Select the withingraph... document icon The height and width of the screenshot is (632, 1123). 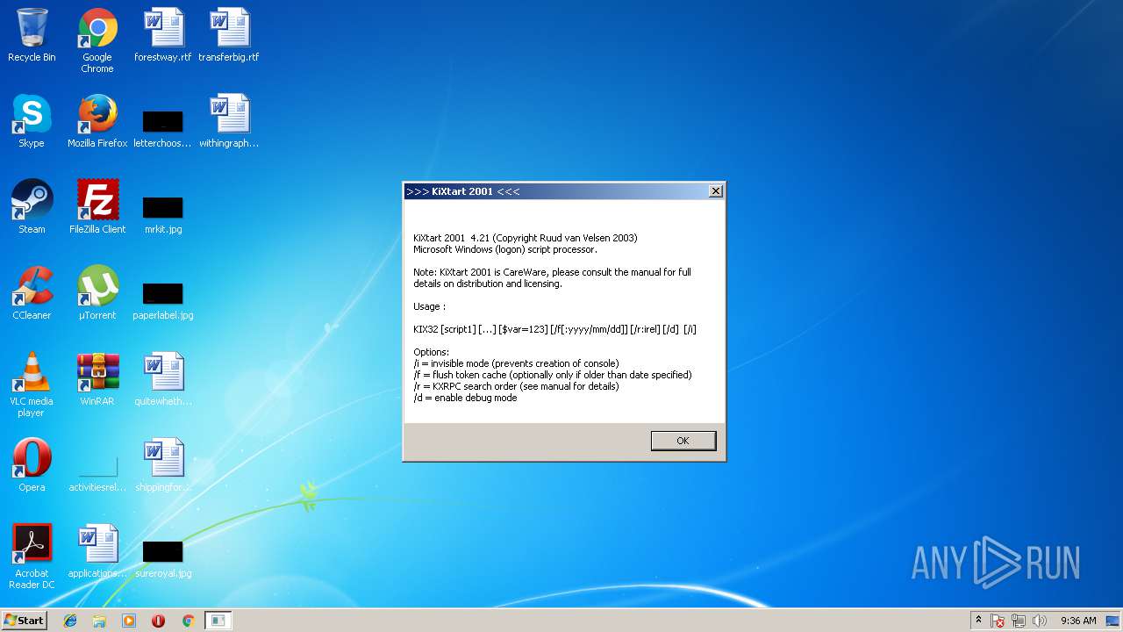point(229,121)
